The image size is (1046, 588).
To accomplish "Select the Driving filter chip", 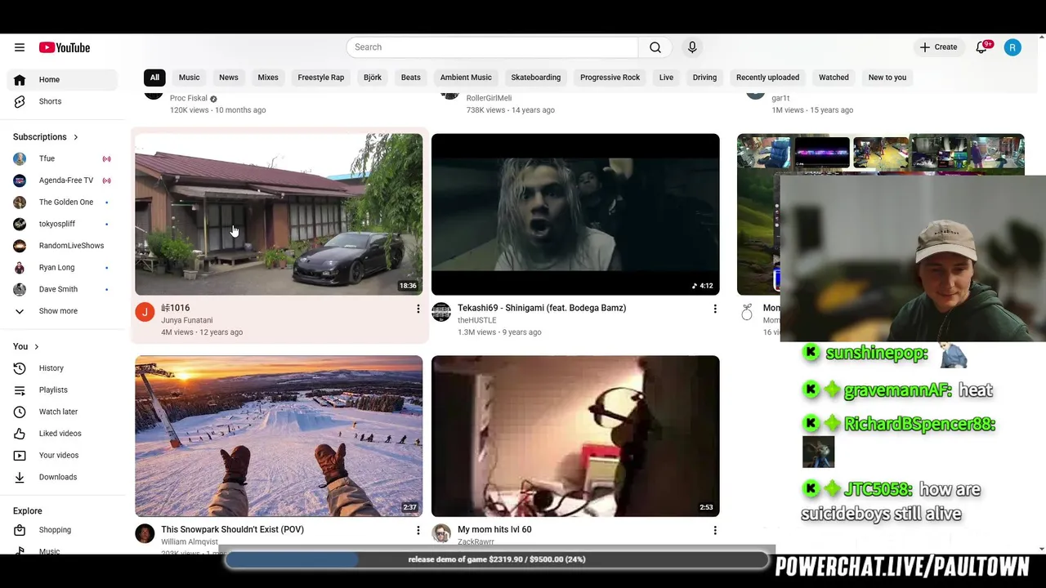I will (x=704, y=78).
